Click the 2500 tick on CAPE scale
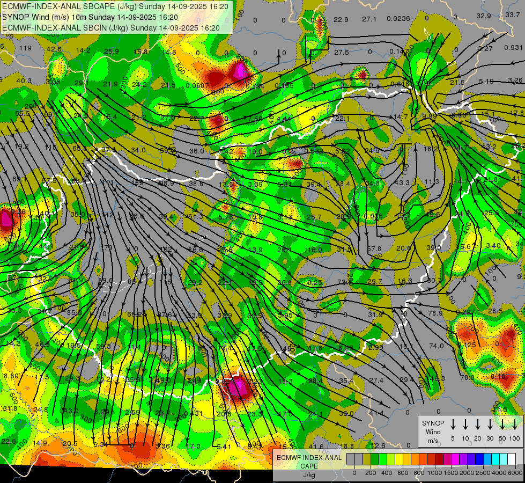The image size is (525, 483). coord(483,473)
